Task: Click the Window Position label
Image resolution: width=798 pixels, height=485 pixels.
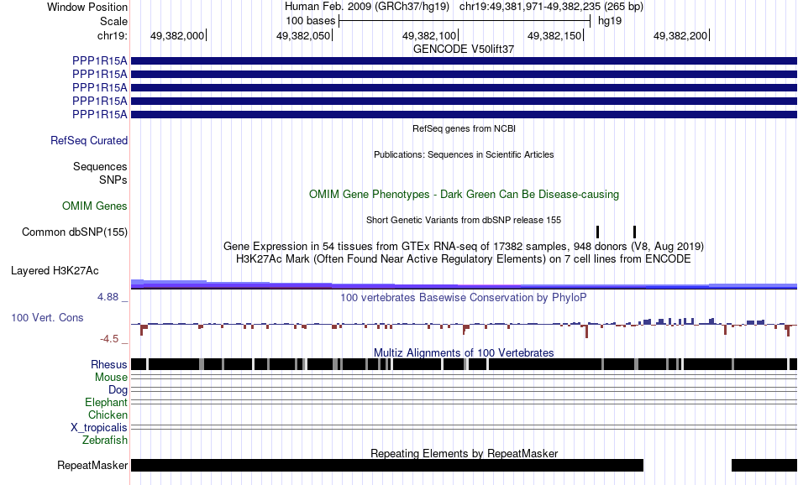Action: 87,7
